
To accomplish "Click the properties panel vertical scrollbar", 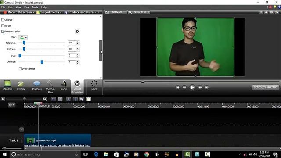I will pyautogui.click(x=101, y=50).
